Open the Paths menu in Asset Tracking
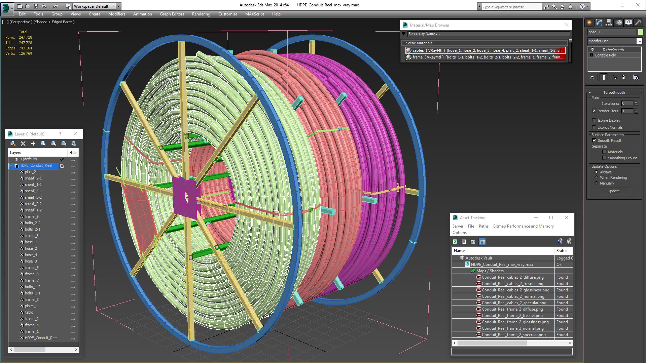Image resolution: width=646 pixels, height=363 pixels. [x=483, y=226]
